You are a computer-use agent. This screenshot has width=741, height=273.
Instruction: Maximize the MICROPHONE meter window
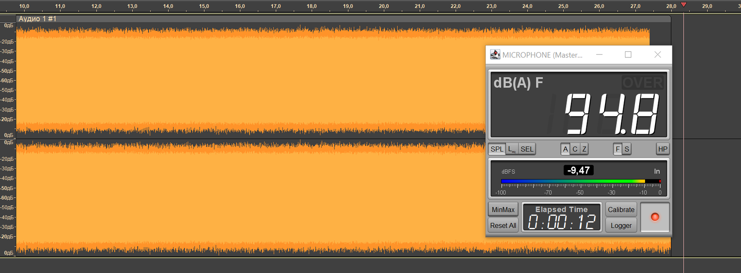click(628, 55)
